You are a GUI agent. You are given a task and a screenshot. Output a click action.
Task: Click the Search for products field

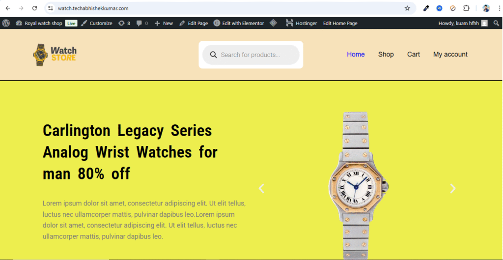tap(251, 55)
